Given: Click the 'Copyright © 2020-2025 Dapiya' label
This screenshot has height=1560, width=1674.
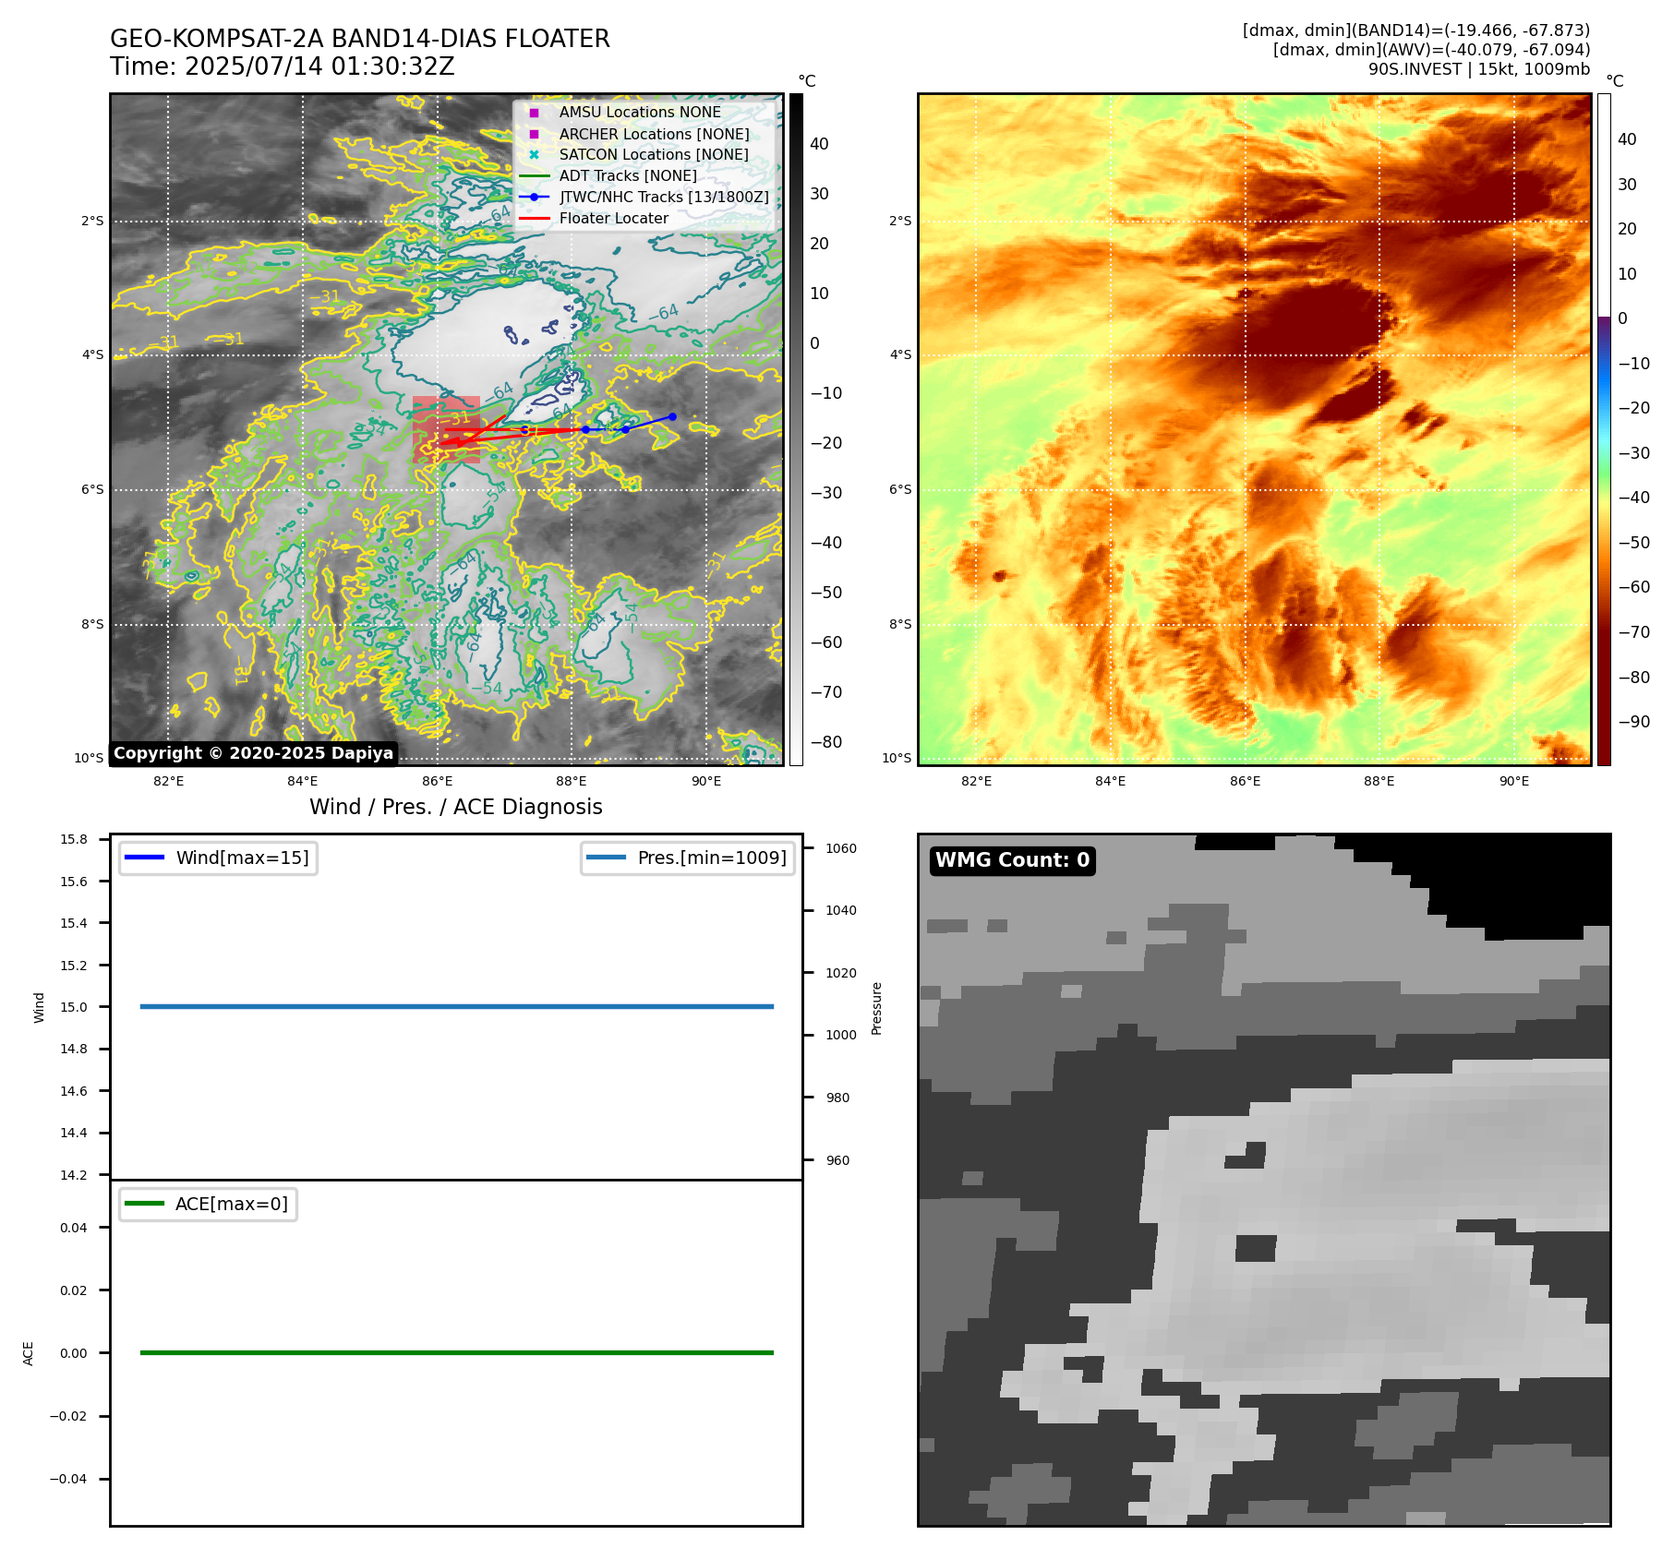Looking at the screenshot, I should pos(253,753).
